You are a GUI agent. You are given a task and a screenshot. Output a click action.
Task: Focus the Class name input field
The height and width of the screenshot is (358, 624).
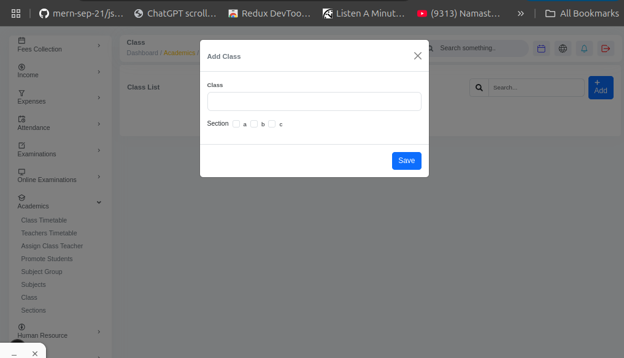[314, 102]
